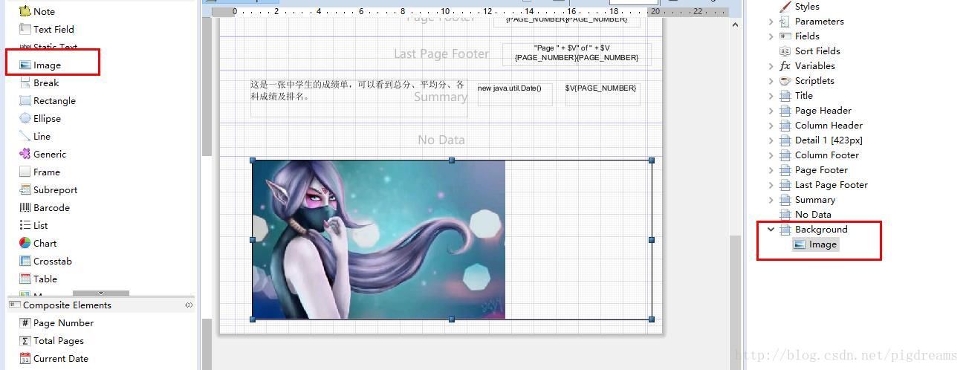This screenshot has width=966, height=370.
Task: Select the Note element in palette
Action: pos(37,11)
